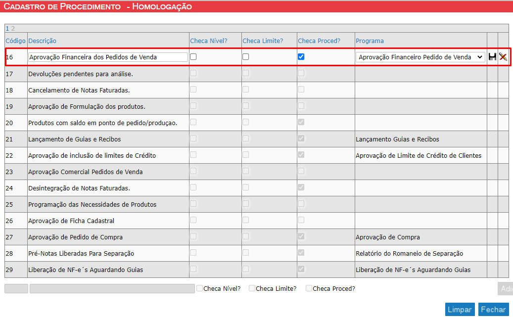Select 'Desintegração de Notas Faturadas.' row text

(x=79, y=188)
